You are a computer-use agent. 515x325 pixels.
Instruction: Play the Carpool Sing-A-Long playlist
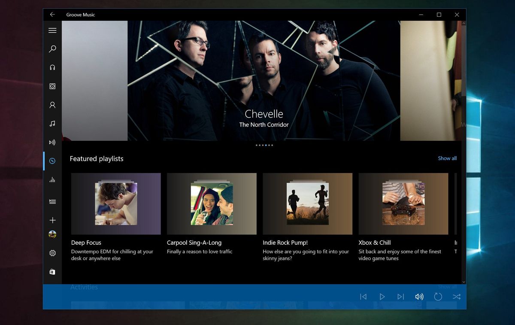click(212, 204)
